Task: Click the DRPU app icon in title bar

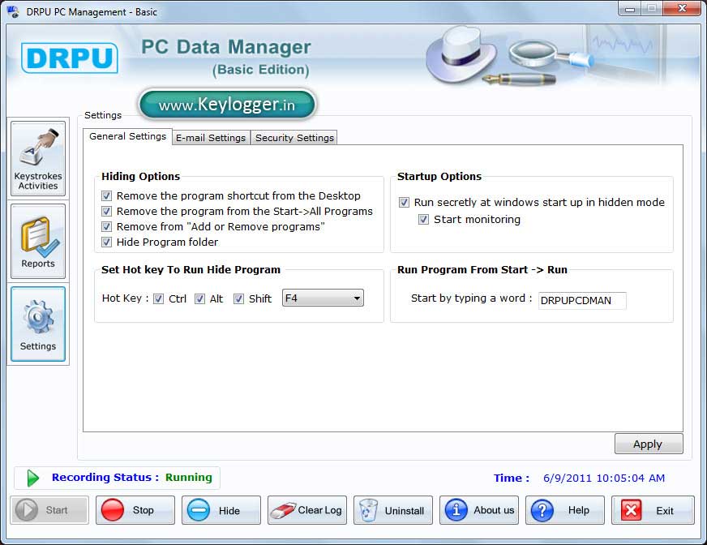Action: (13, 11)
